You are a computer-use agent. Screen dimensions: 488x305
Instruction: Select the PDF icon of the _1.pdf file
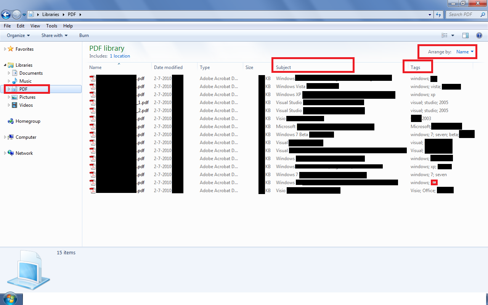pos(92,103)
